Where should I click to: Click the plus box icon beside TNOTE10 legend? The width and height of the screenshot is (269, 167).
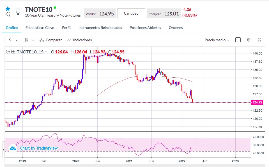(13, 52)
